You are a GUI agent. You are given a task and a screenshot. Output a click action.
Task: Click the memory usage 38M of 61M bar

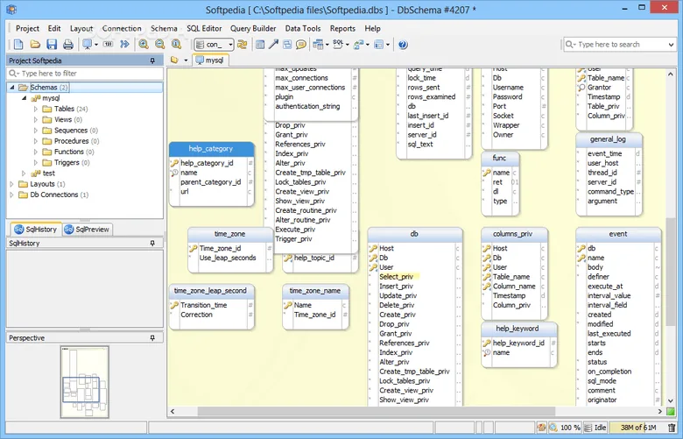tap(637, 428)
